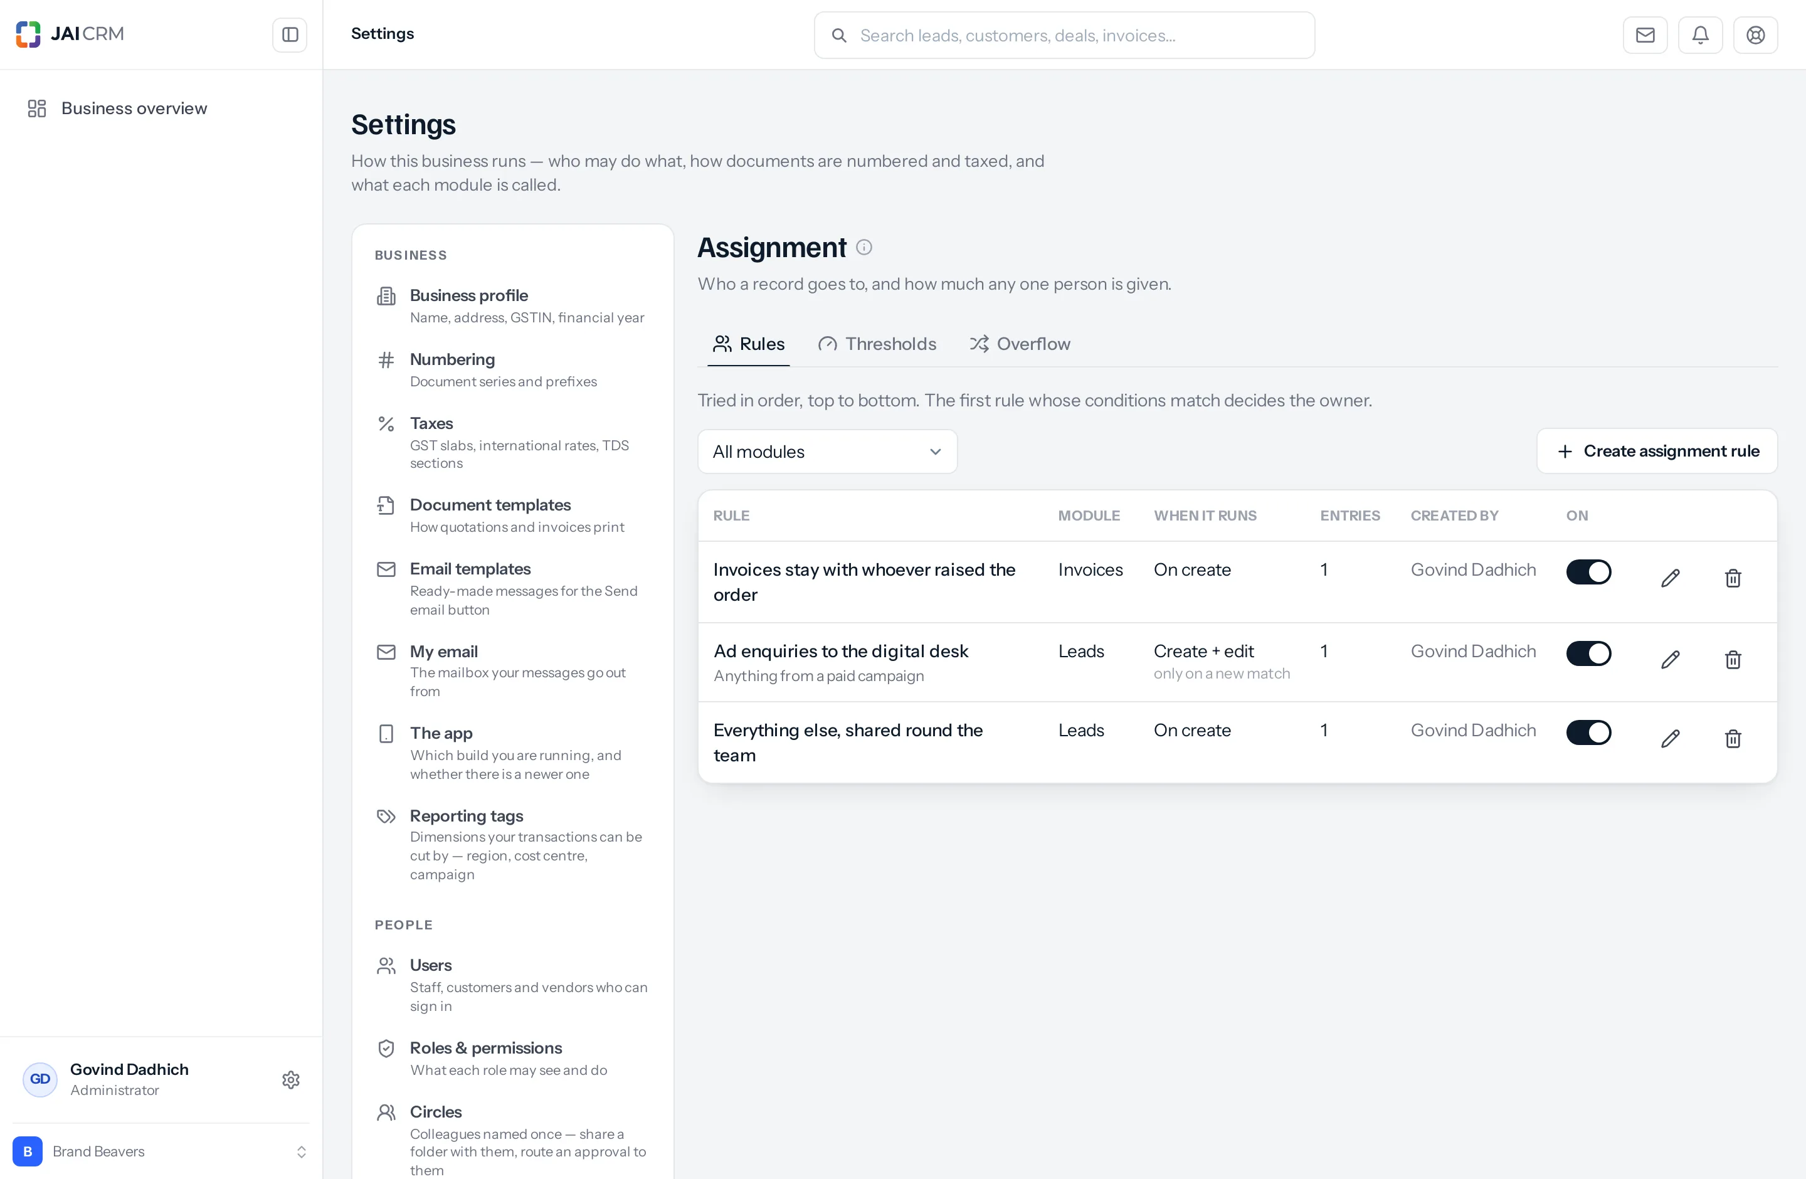Viewport: 1806px width, 1179px height.
Task: Turn off the Invoices rule toggle
Action: point(1589,572)
